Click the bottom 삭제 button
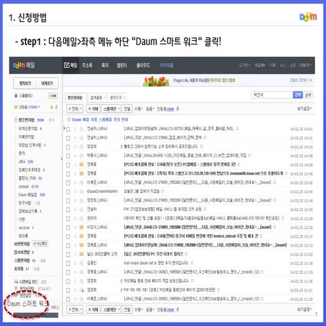This screenshot has height=326, width=326. 93,309
